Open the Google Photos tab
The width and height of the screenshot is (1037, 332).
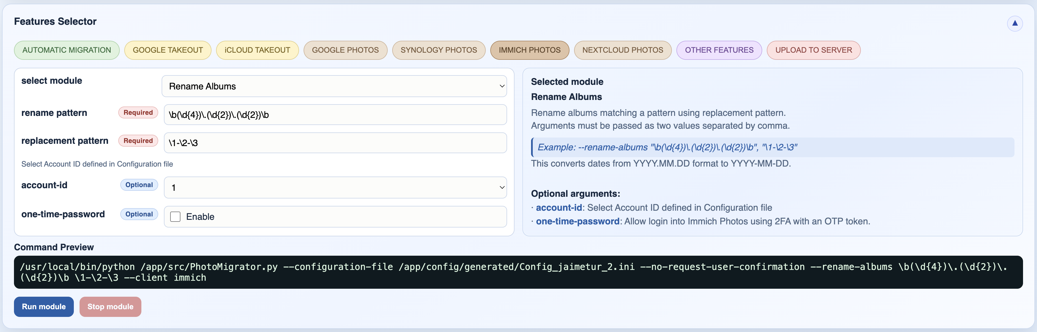pyautogui.click(x=345, y=50)
